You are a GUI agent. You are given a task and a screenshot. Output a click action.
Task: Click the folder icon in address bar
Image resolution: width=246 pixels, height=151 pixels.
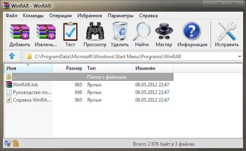pos(29,56)
